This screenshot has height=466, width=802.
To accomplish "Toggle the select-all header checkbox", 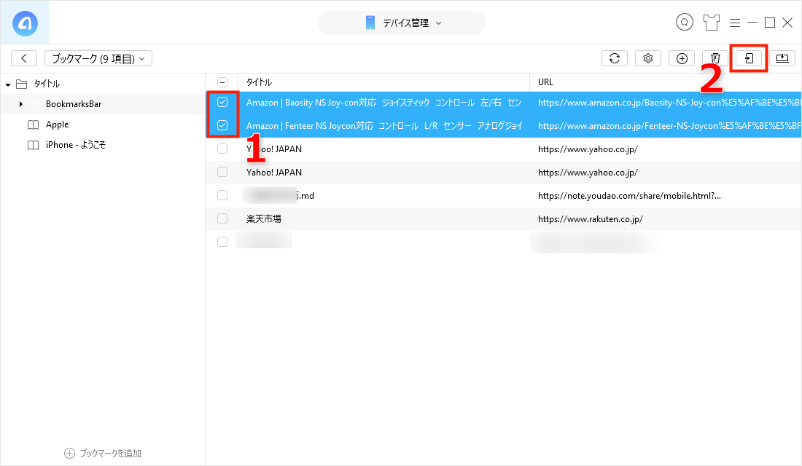I will point(222,82).
